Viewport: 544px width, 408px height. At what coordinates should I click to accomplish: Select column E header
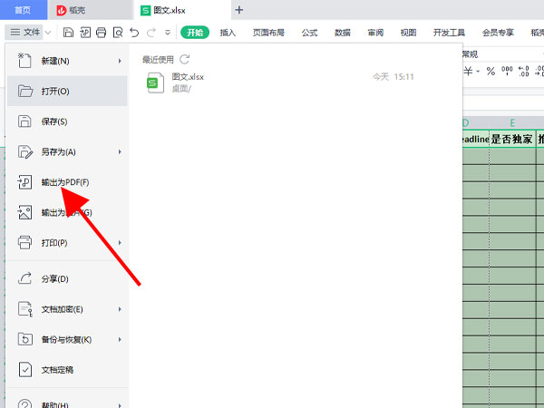click(512, 122)
